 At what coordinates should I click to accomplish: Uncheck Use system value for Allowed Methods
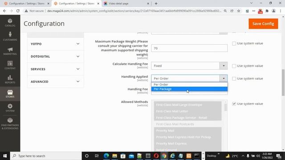[x=234, y=104]
